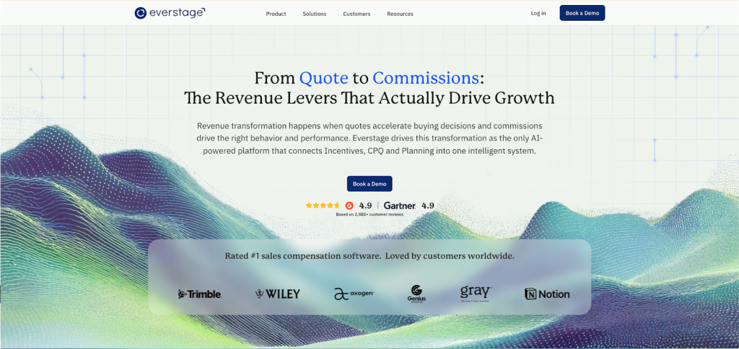Screen dimensions: 739x349
Task: Select the Wiley customer logo
Action: [278, 293]
